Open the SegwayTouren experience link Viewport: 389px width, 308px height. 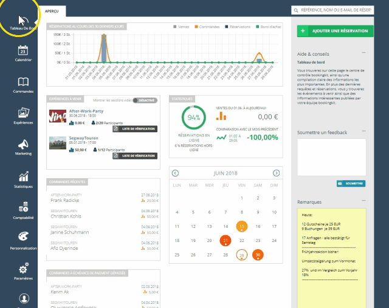coord(84,138)
